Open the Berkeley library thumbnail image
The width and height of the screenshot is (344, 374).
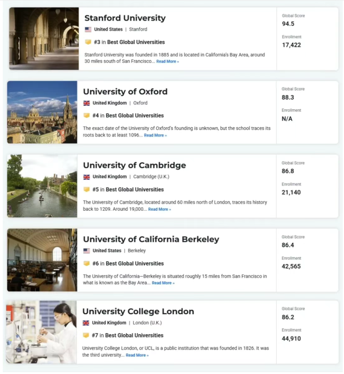(x=42, y=260)
